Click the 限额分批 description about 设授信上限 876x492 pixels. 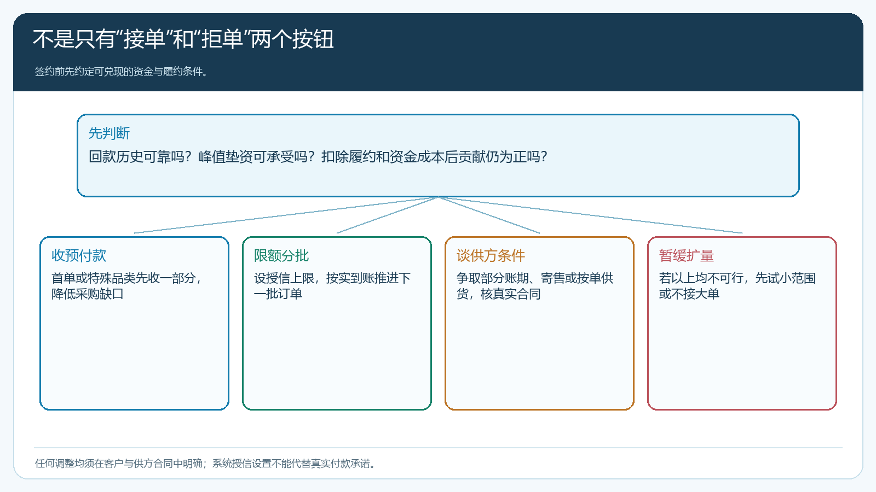click(x=332, y=286)
